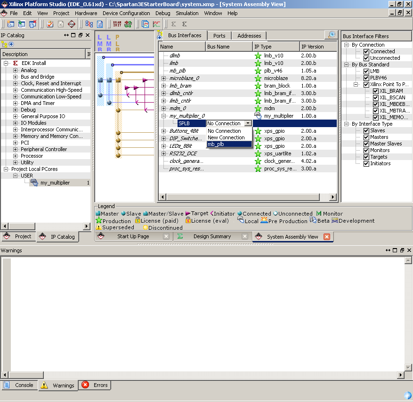Click the Generate Bitstream toolbar icon
This screenshot has height=402, width=413.
(x=100, y=24)
